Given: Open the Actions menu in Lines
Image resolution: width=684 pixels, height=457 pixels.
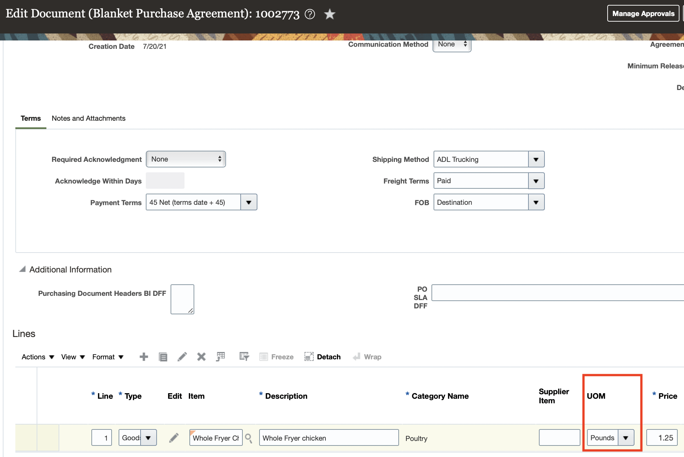Looking at the screenshot, I should pos(38,357).
